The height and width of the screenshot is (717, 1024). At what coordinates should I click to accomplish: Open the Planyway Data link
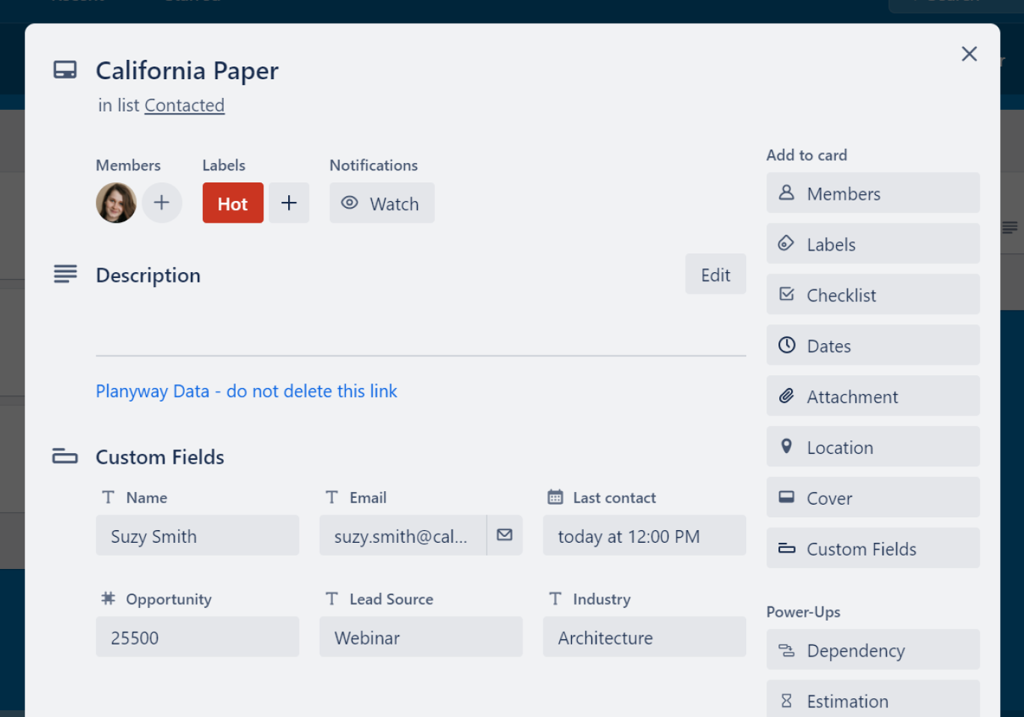click(x=246, y=391)
